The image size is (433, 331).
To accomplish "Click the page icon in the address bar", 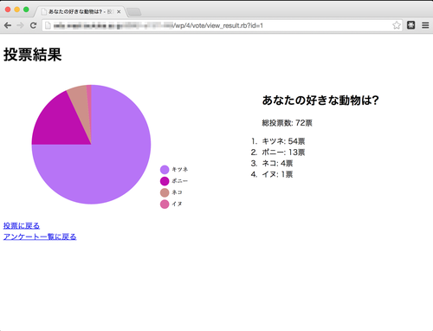I will click(48, 26).
